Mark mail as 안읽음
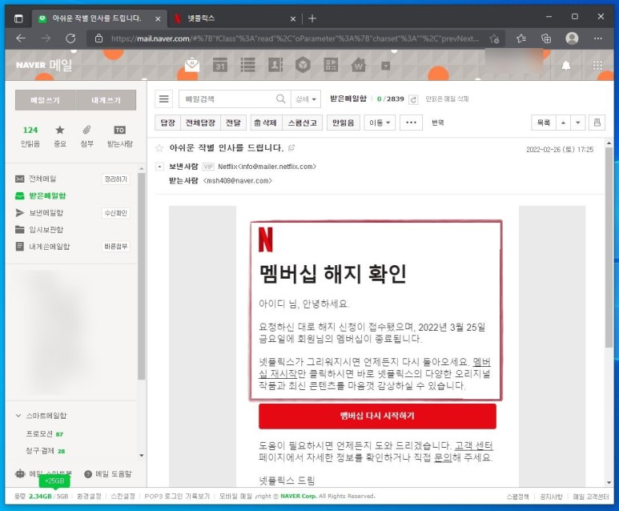Image resolution: width=619 pixels, height=511 pixels. click(x=343, y=123)
